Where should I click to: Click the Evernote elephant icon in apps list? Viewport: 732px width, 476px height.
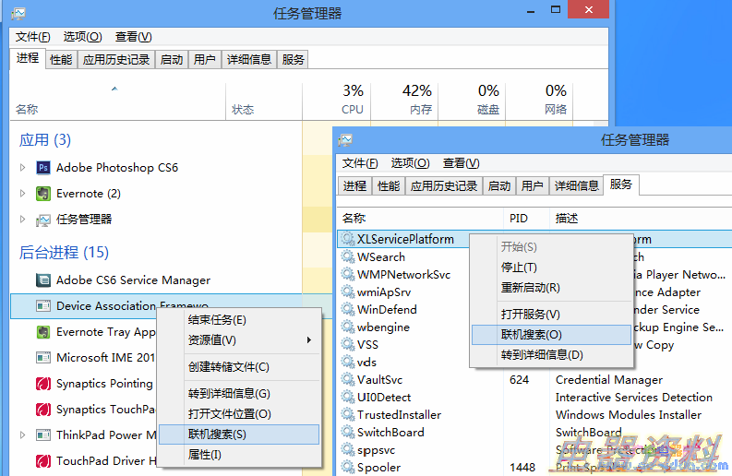tap(42, 194)
